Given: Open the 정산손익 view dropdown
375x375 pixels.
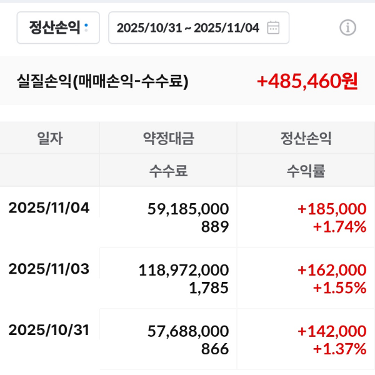Looking at the screenshot, I should pos(58,27).
